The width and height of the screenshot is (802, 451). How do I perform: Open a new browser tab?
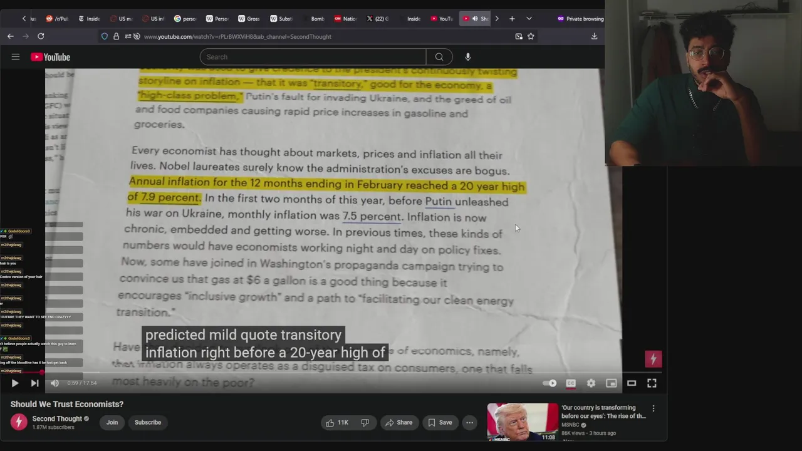512,19
